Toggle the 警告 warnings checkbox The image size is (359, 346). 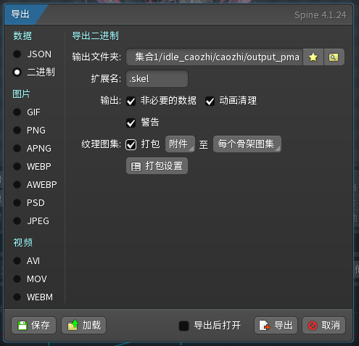click(131, 123)
